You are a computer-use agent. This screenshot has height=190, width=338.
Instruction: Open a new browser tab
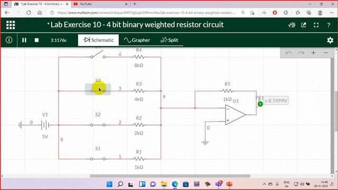(135, 4)
